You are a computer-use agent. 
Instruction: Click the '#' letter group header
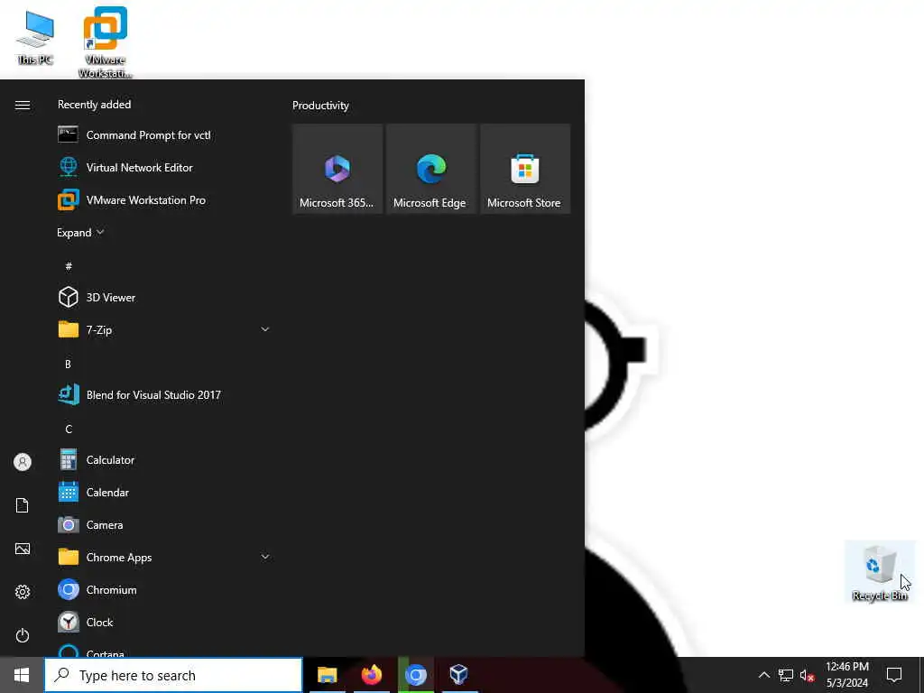pyautogui.click(x=69, y=266)
